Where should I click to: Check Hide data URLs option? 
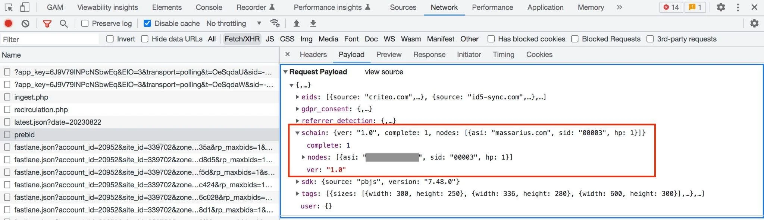click(x=145, y=39)
